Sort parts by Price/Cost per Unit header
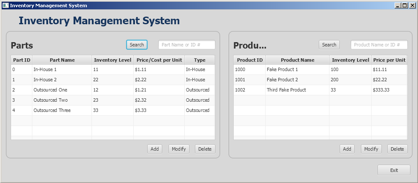The width and height of the screenshot is (418, 183). coord(159,60)
